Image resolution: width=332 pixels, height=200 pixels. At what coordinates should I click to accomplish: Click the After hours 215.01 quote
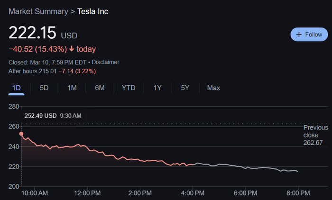[x=52, y=71]
